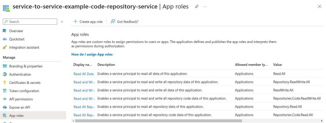This screenshot has width=326, height=123.
Task: Click the Overview icon in sidebar
Action: (x=5, y=31)
